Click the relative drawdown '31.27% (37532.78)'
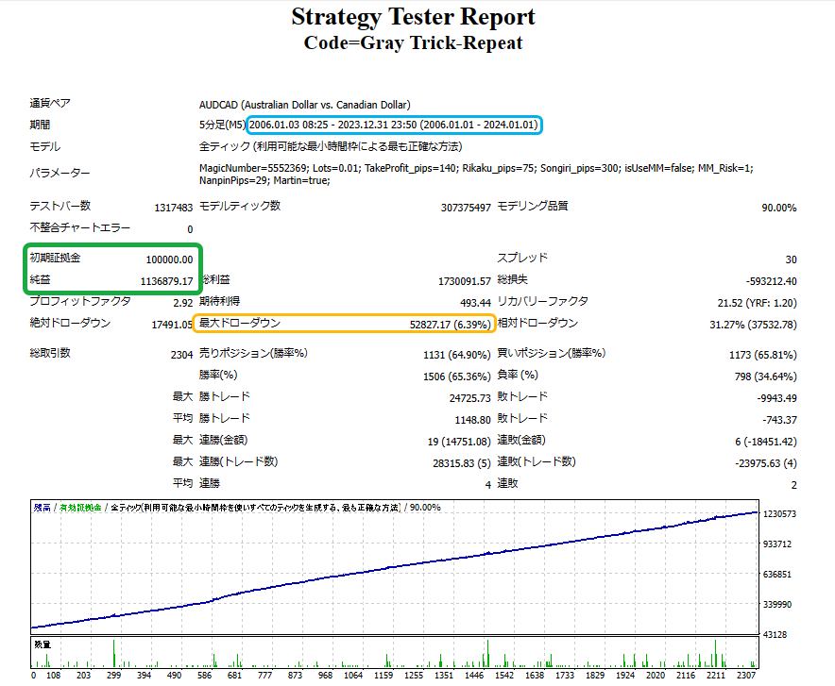Screen dimensions: 835x686 (x=753, y=325)
